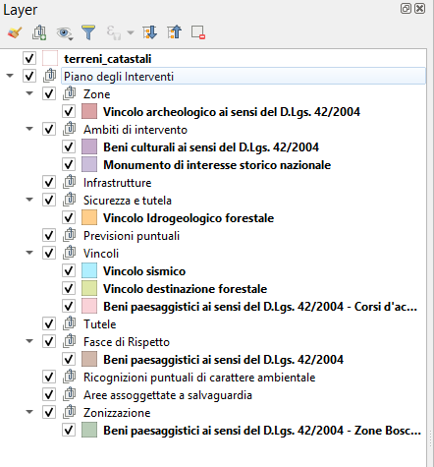Click group icon beside Aree assoggettate a salvaguardia
434x467 pixels.
click(x=70, y=394)
